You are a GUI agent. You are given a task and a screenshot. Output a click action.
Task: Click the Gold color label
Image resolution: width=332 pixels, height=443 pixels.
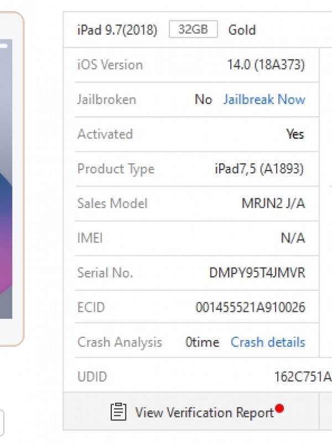point(242,30)
